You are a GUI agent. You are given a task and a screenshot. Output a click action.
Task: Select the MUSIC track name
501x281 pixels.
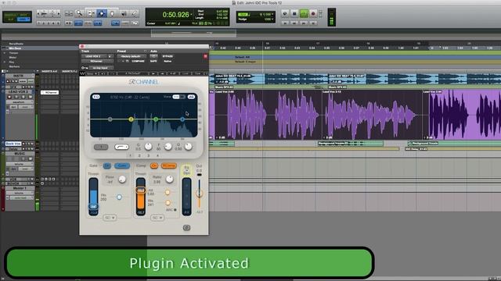[20, 154]
